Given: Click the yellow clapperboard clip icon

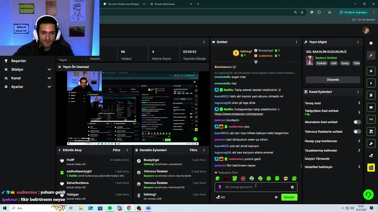Looking at the screenshot, I should pyautogui.click(x=371, y=168).
